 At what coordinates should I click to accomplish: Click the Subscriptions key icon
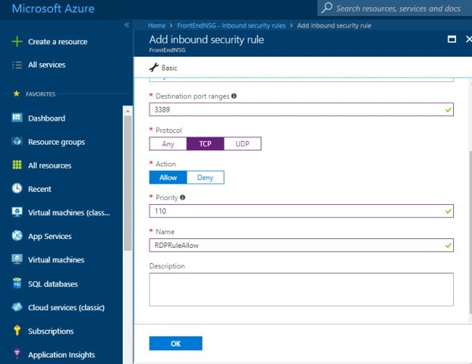pos(17,331)
